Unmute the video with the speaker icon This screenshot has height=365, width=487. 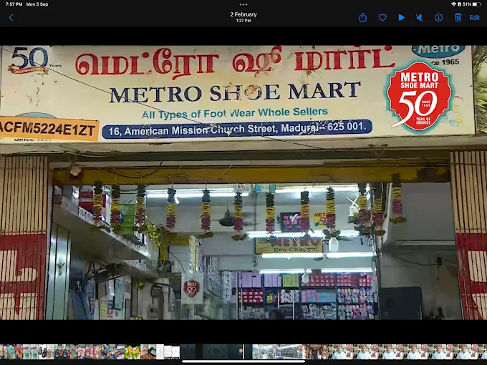click(420, 18)
